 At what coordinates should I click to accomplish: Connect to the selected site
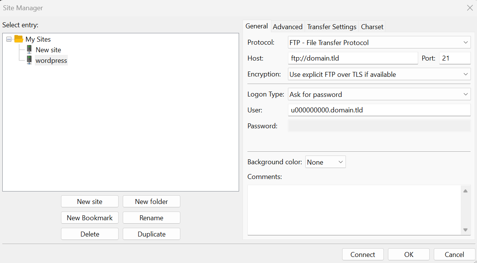(363, 254)
